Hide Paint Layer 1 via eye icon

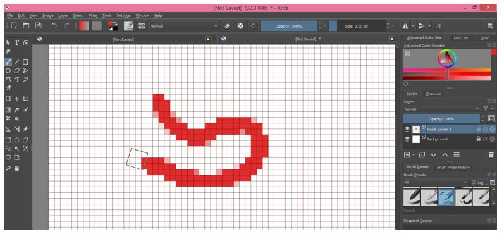point(407,129)
